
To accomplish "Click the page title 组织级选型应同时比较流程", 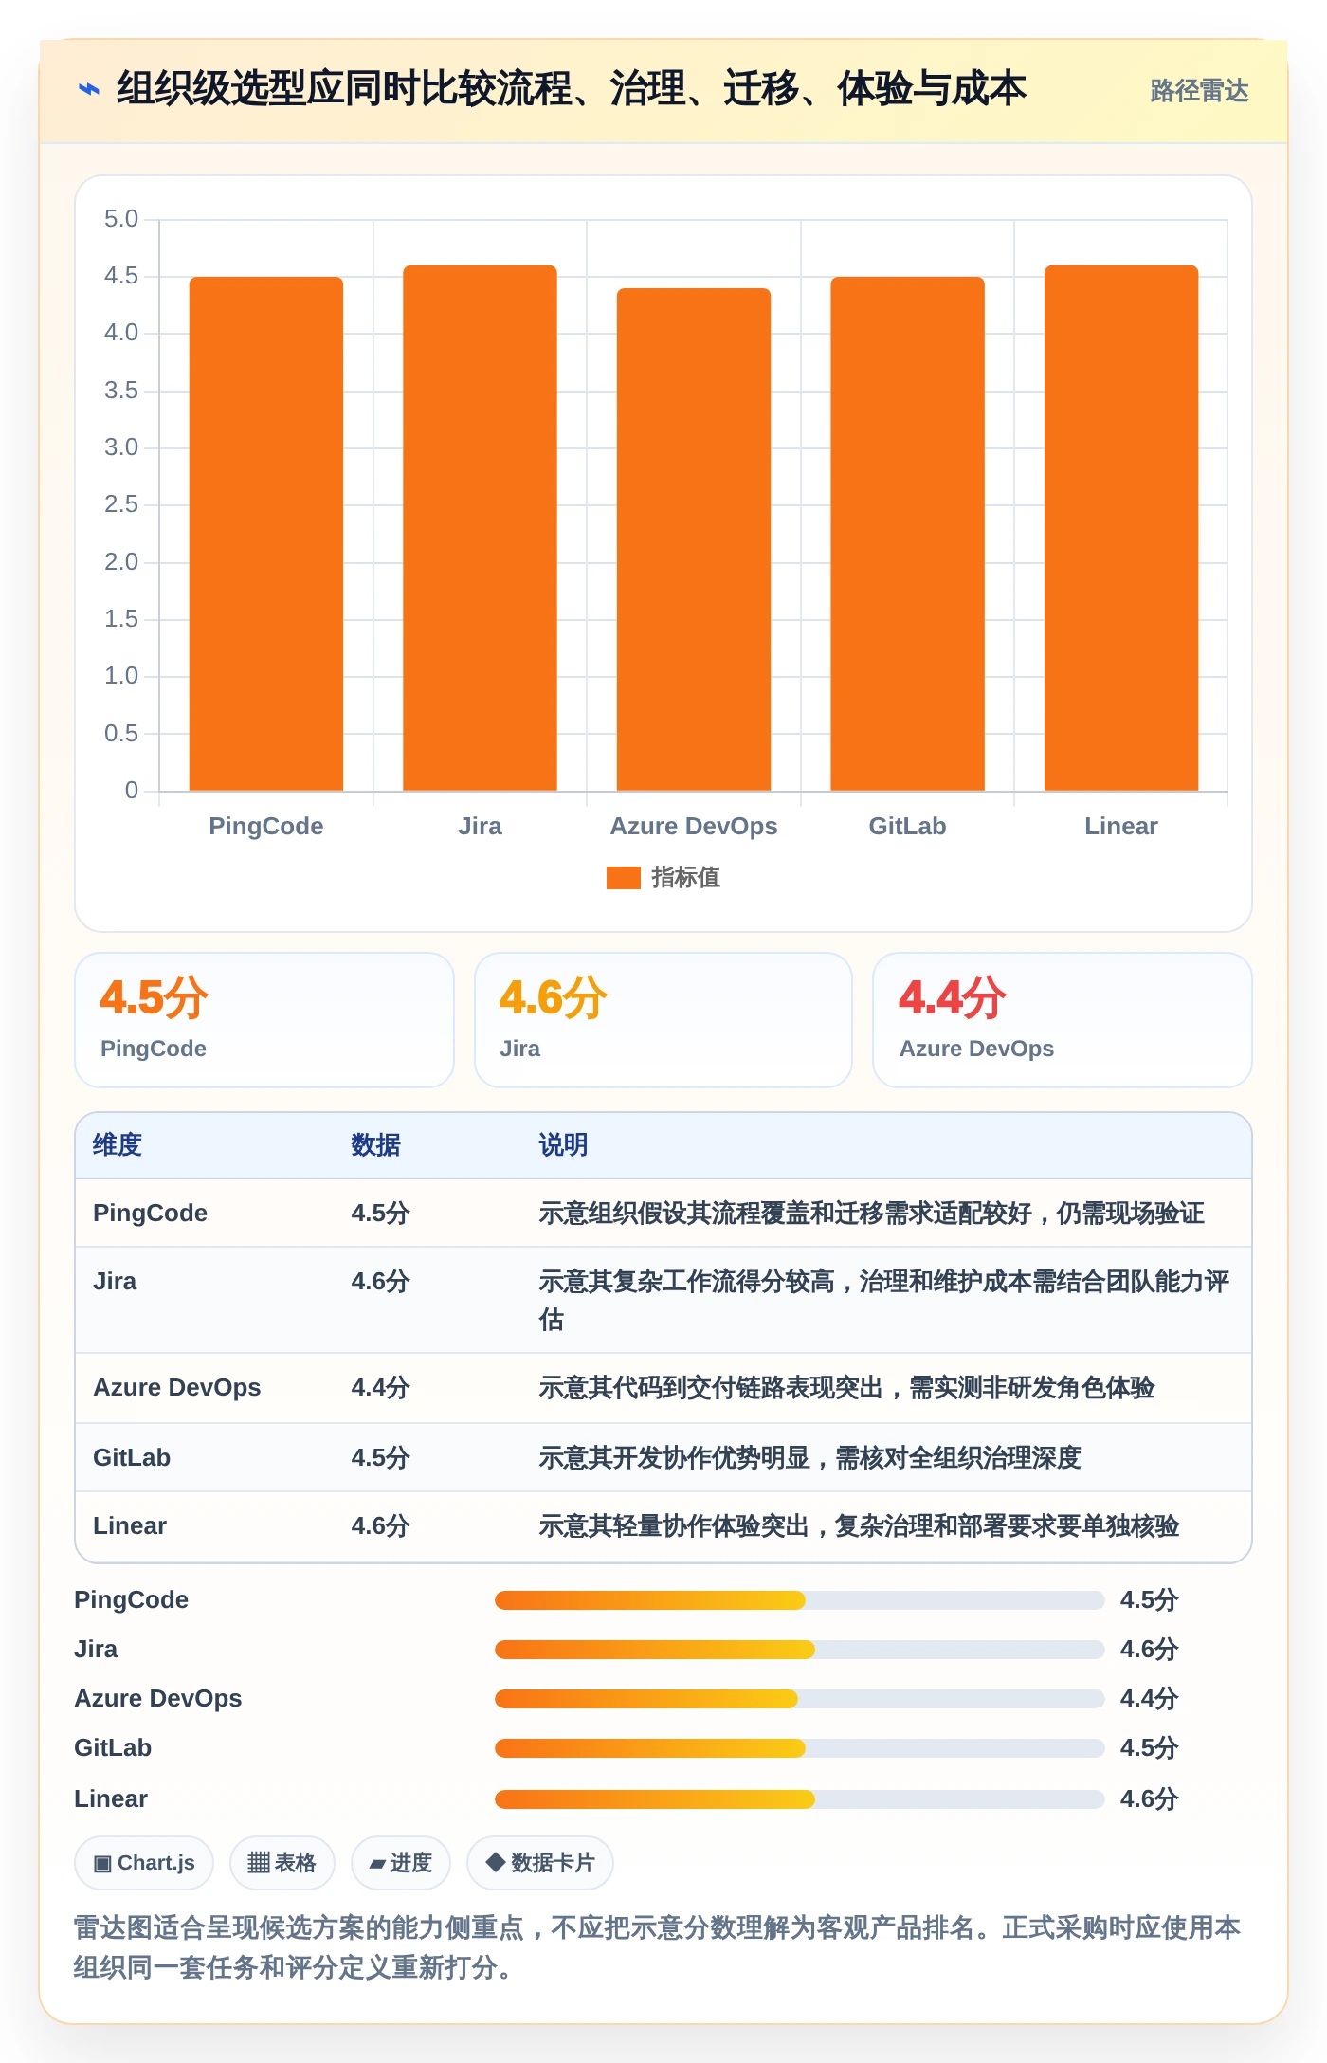I will [572, 89].
